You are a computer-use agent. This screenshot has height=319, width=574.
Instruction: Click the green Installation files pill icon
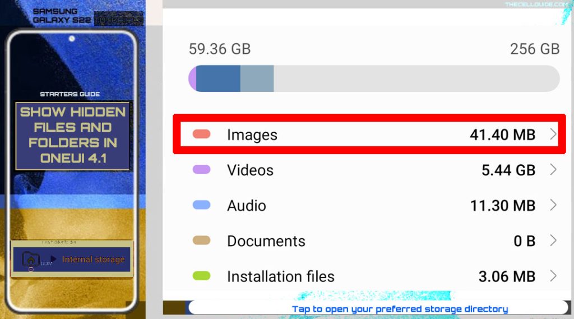point(201,276)
